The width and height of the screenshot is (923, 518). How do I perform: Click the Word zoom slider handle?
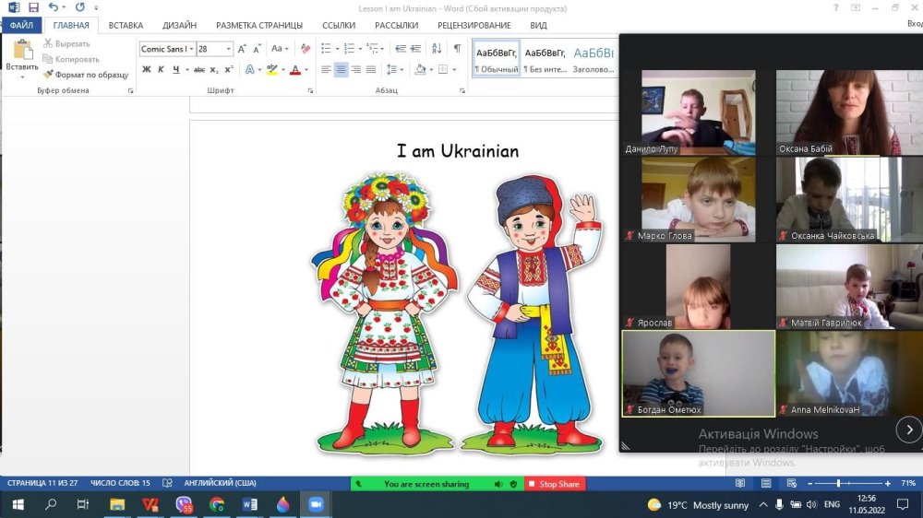838,483
